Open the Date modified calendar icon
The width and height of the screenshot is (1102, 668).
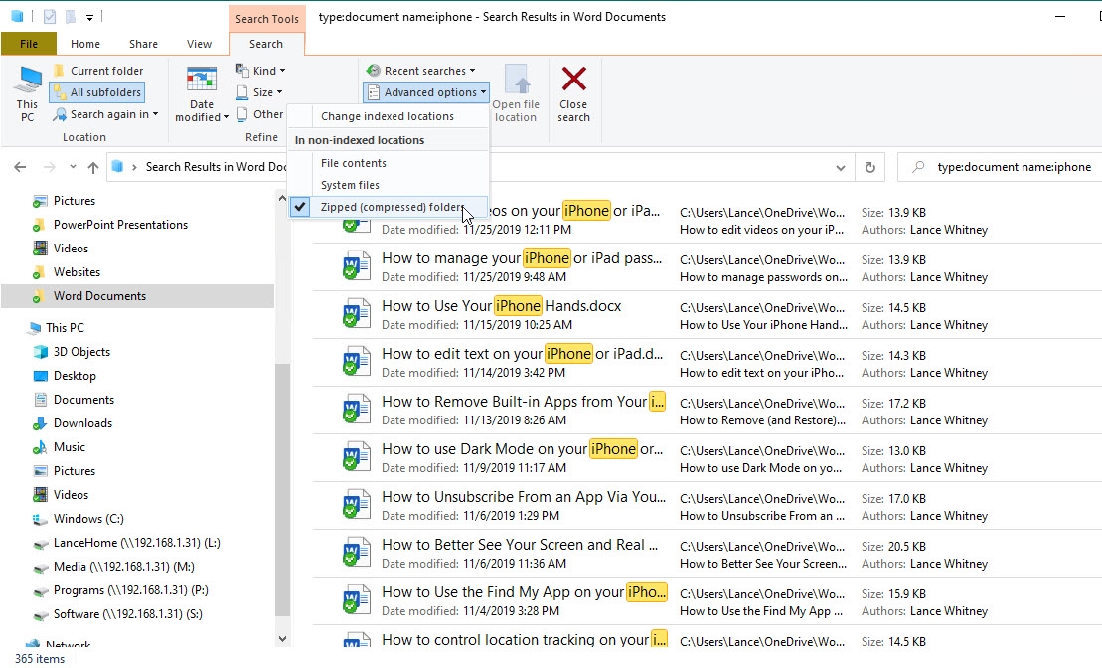pyautogui.click(x=201, y=79)
